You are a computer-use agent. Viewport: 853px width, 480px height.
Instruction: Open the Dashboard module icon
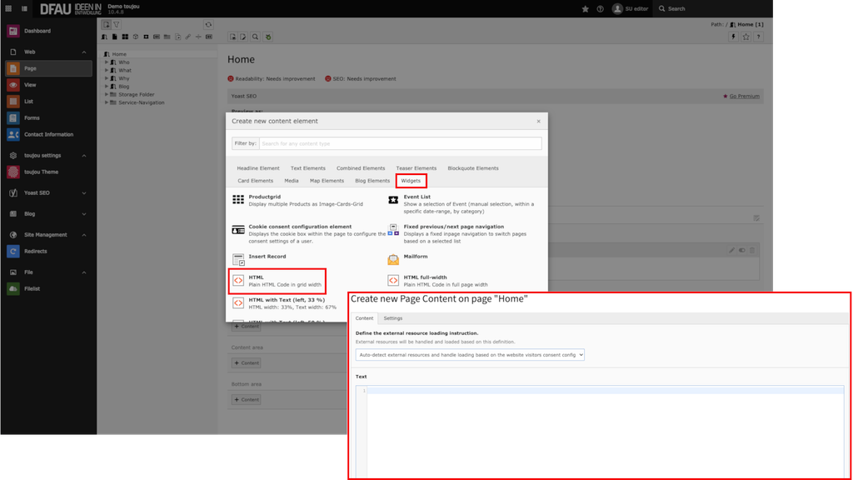[13, 31]
